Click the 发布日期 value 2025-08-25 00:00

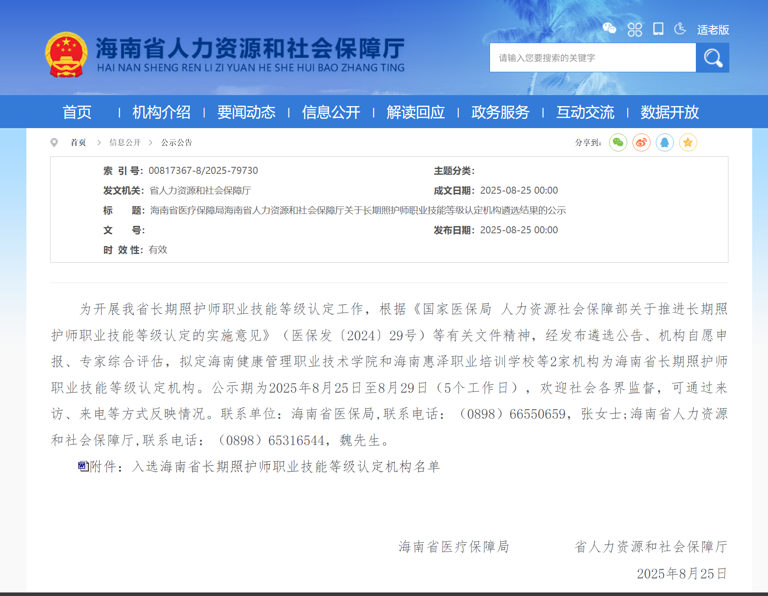[519, 230]
